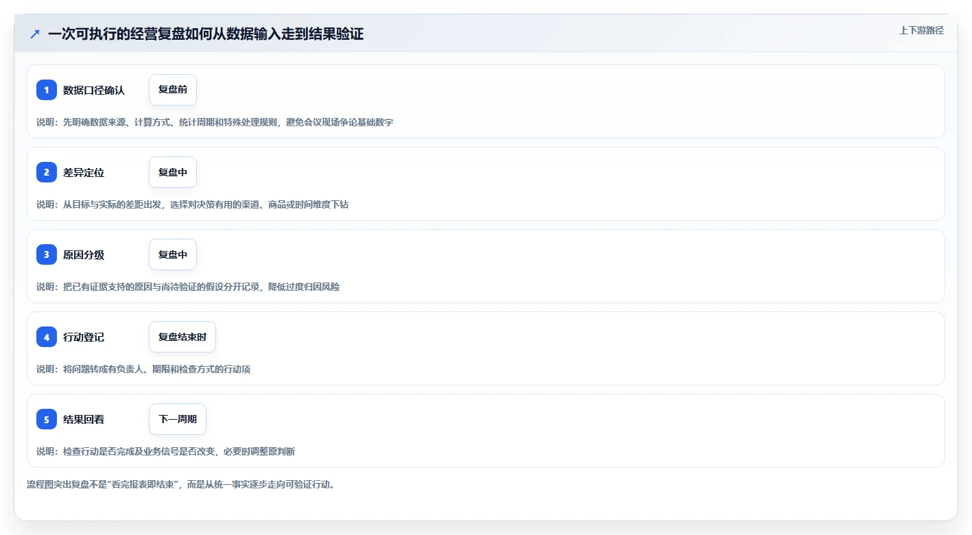Click the 下一周期 tag

point(178,419)
